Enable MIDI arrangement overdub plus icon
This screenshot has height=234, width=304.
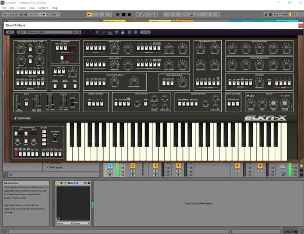137,15
